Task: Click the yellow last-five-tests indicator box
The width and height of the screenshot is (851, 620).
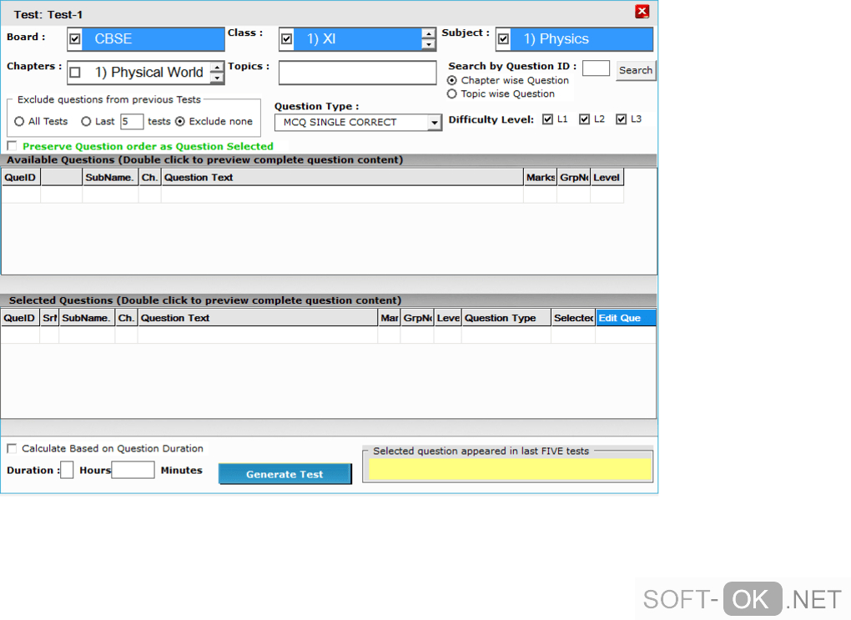Action: point(510,470)
